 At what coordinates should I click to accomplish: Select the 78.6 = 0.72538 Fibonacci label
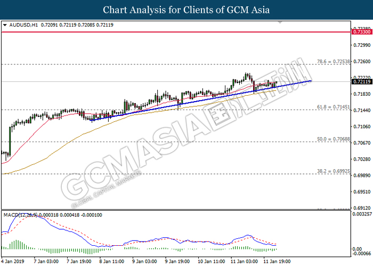click(334, 61)
